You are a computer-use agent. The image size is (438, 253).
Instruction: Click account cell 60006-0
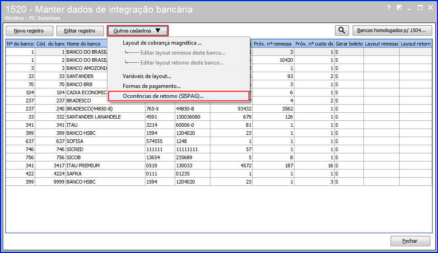(192, 125)
